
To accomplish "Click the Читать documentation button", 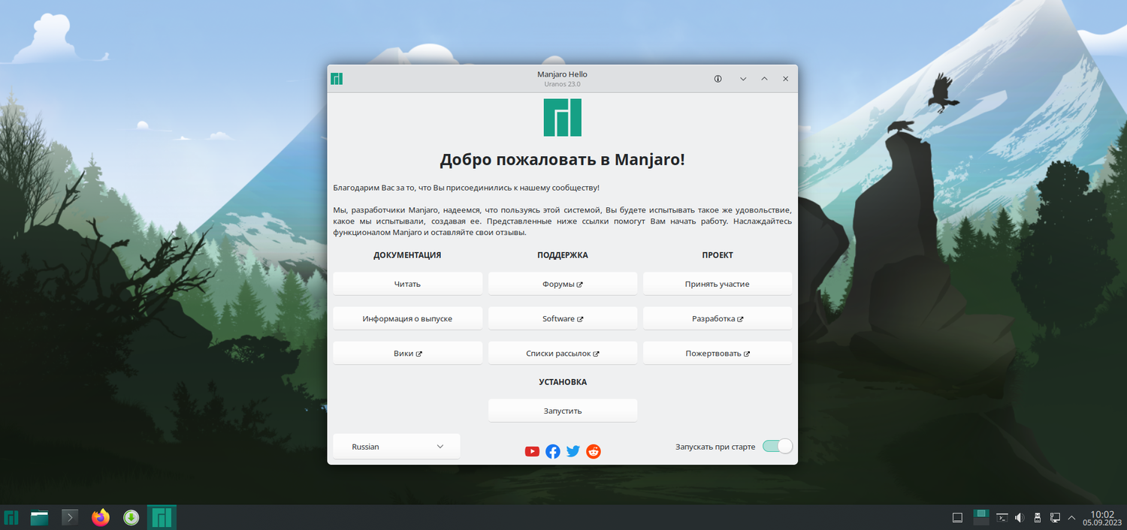I will point(408,284).
